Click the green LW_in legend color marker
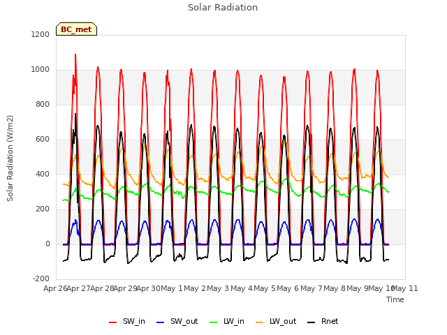The height and width of the screenshot is (335, 447). point(213,322)
